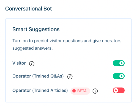The height and width of the screenshot is (106, 137).
Task: Click the knob on the Trained Q&As switch
Action: click(122, 76)
